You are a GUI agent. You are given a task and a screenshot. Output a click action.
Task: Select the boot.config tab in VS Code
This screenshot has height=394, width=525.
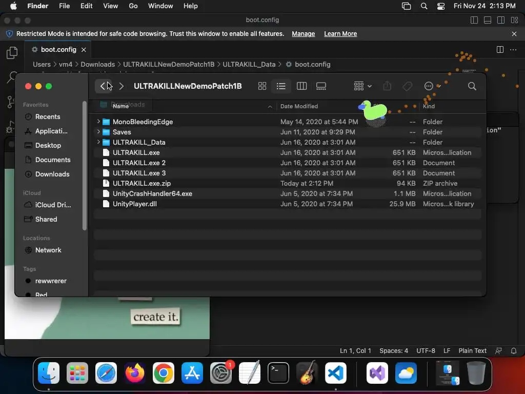point(58,50)
